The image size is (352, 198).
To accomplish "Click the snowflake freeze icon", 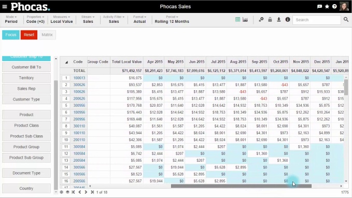I will pos(61,192).
